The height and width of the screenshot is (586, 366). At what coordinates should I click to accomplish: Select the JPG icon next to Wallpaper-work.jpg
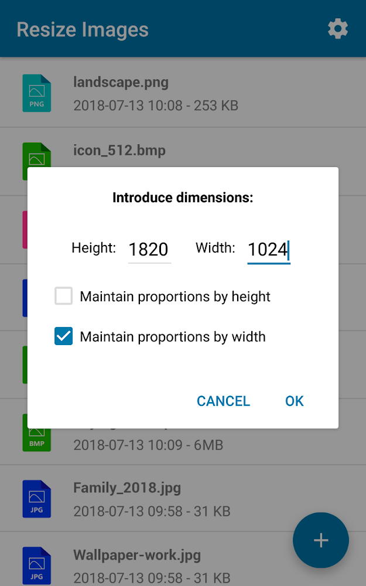36,565
